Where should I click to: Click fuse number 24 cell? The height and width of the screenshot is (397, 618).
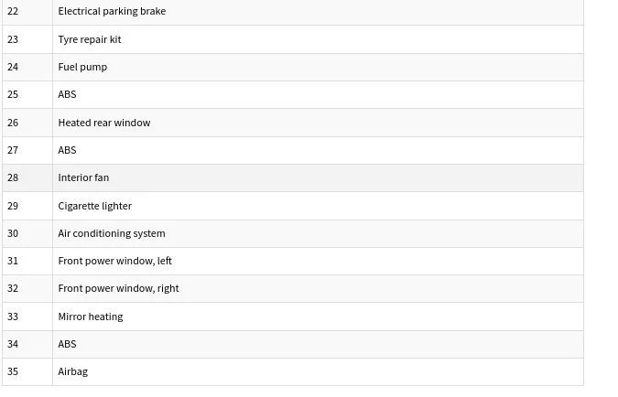[27, 68]
